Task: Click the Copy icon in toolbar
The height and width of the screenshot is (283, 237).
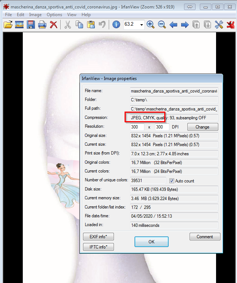Action: pos(79,25)
